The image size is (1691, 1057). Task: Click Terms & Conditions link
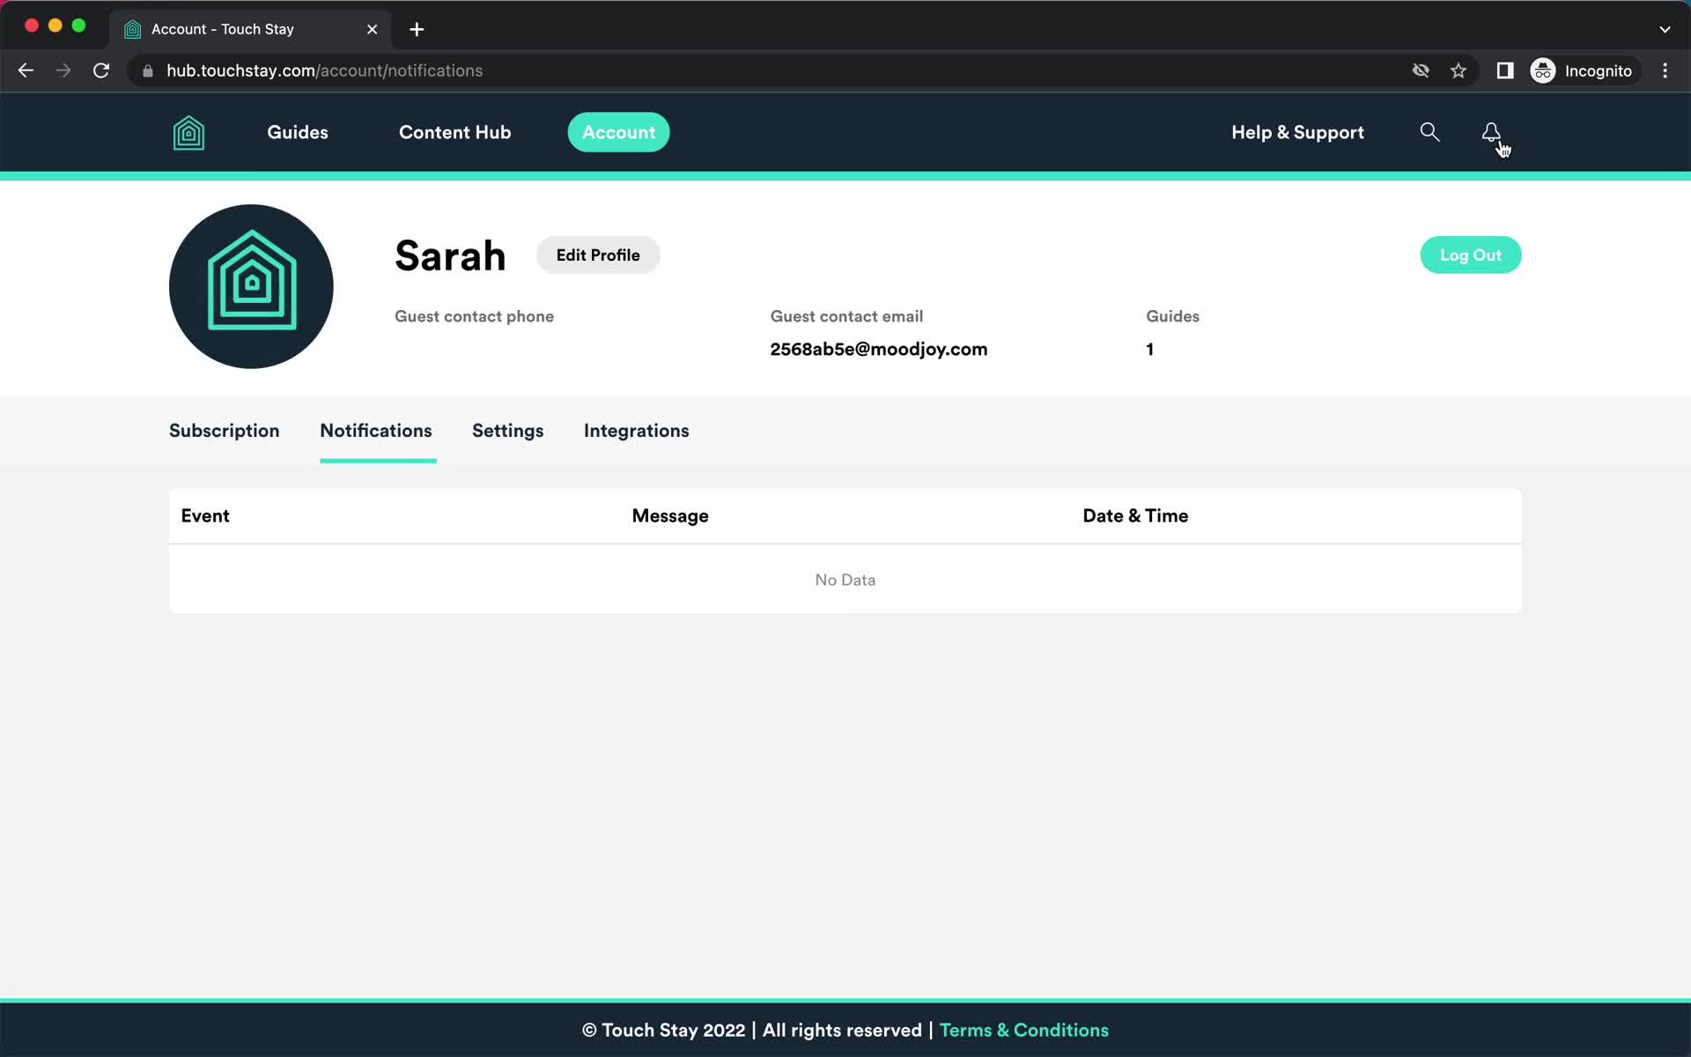pyautogui.click(x=1023, y=1029)
